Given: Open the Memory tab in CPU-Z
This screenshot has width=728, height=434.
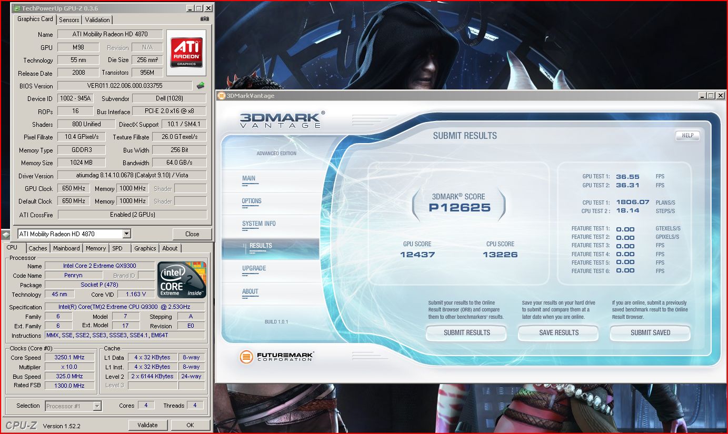Looking at the screenshot, I should click(96, 248).
